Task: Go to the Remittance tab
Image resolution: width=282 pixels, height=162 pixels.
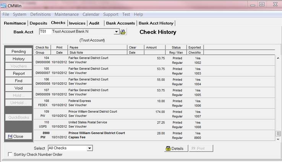Action: 15,23
